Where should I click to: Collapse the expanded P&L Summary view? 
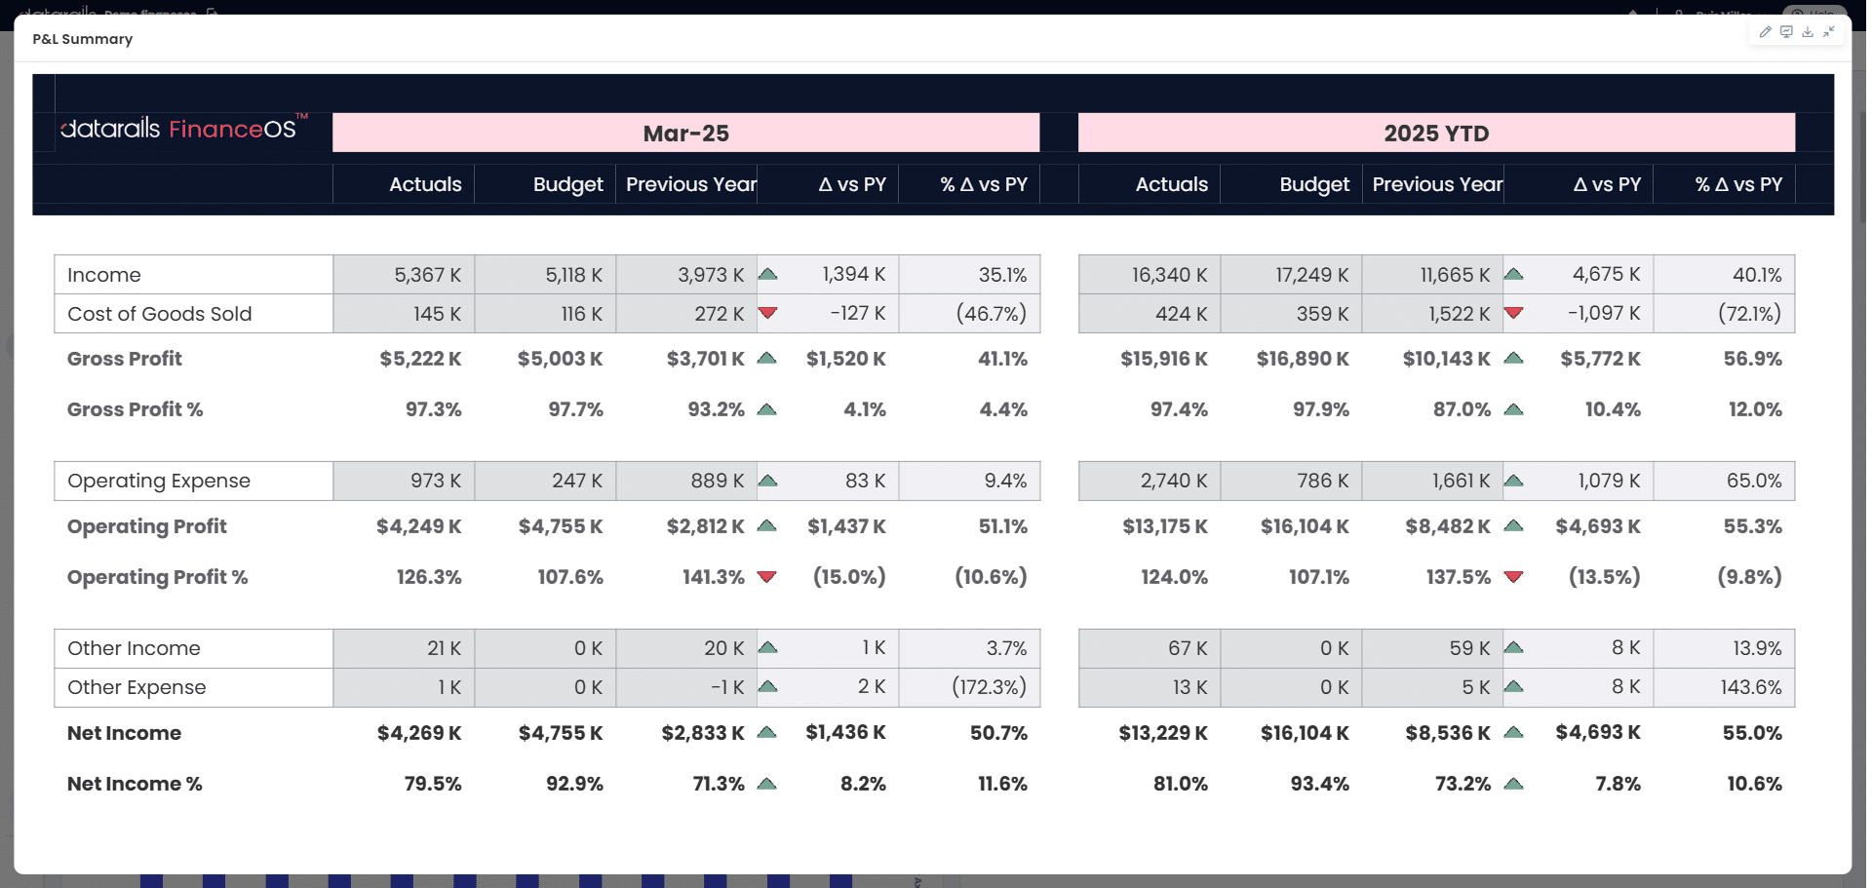tap(1829, 32)
